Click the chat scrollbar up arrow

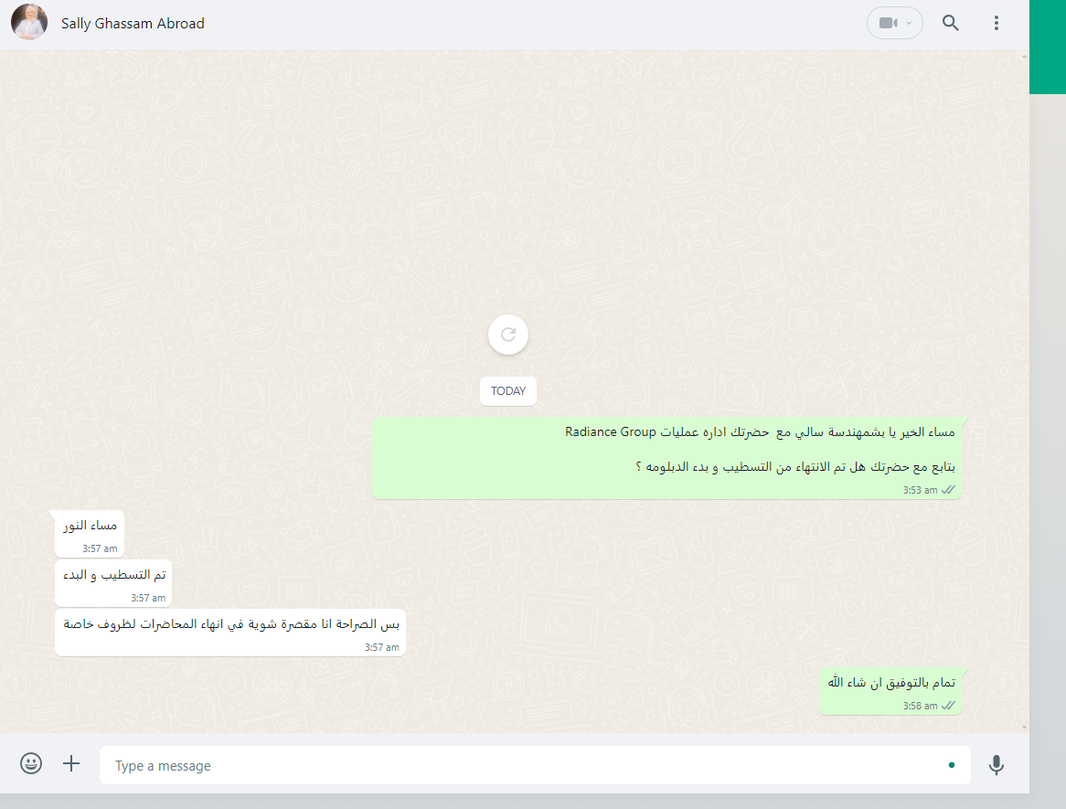point(1024,57)
